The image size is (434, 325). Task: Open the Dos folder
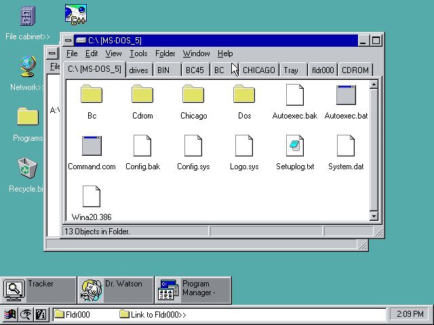pyautogui.click(x=244, y=95)
